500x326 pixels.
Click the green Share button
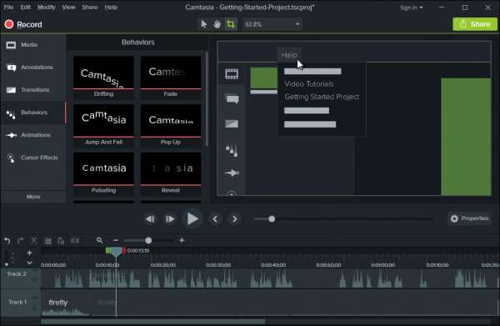(x=475, y=24)
